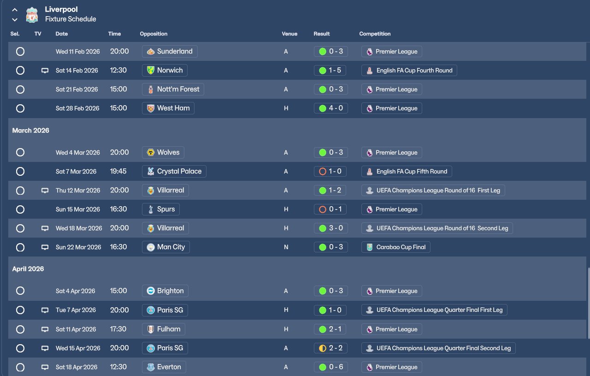Click the TV icon for Everton fixture
Viewport: 590px width, 376px height.
(45, 367)
